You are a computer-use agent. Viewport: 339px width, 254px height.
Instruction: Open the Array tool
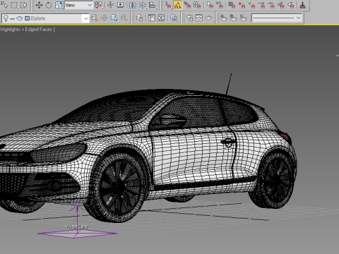pyautogui.click(x=143, y=5)
